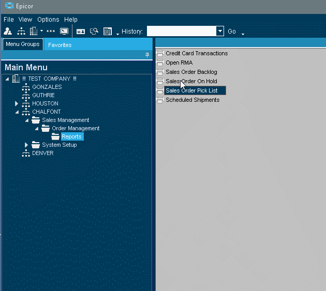Image resolution: width=326 pixels, height=291 pixels.
Task: Click the Order Management folder icon
Action: coord(46,128)
